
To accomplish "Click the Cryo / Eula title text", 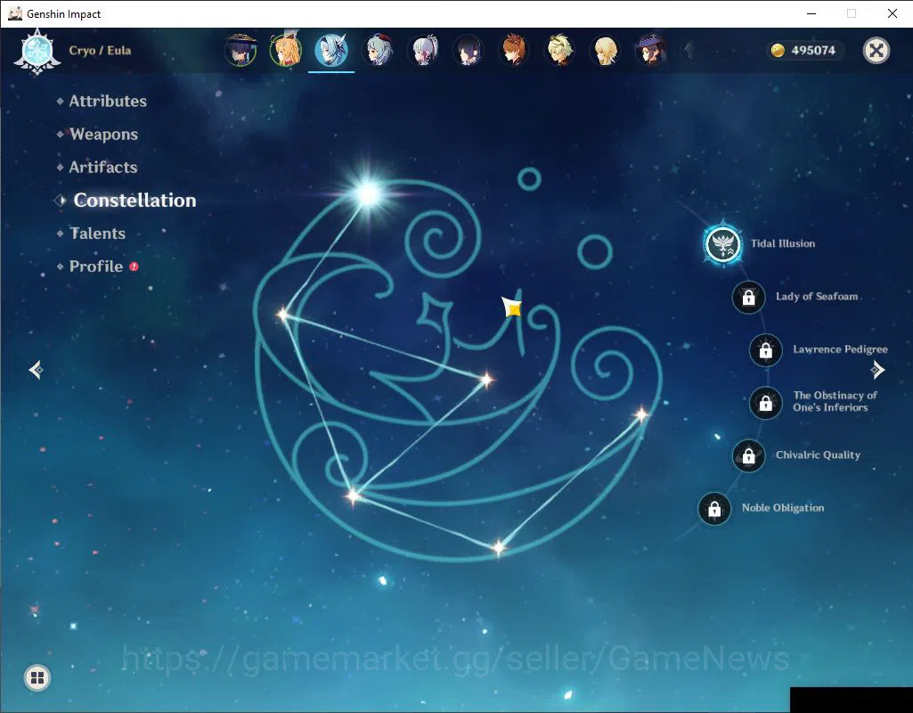I will (100, 51).
